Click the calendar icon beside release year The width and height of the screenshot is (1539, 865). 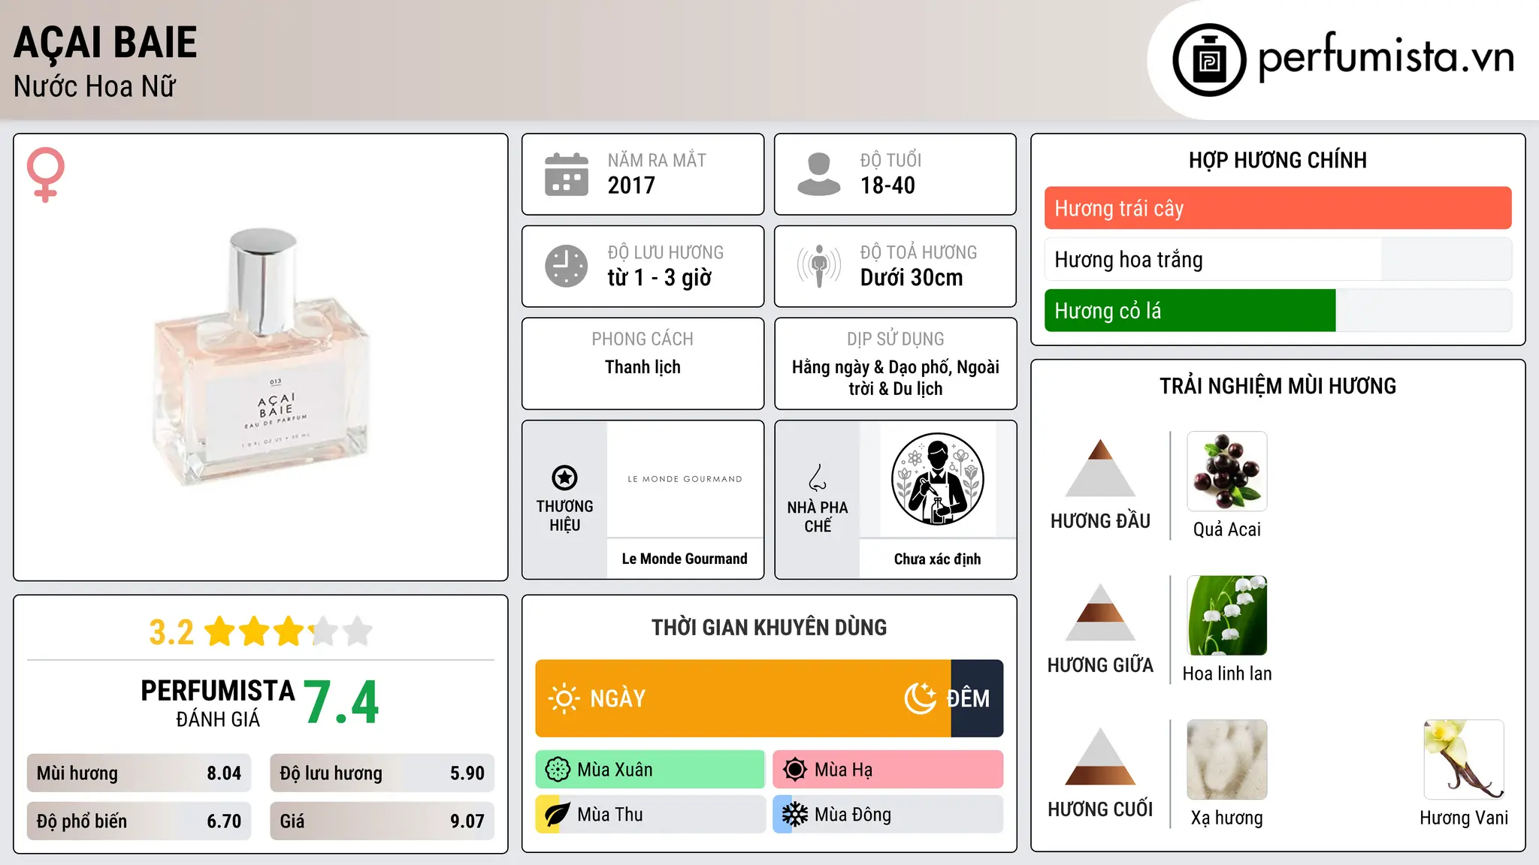pos(567,174)
